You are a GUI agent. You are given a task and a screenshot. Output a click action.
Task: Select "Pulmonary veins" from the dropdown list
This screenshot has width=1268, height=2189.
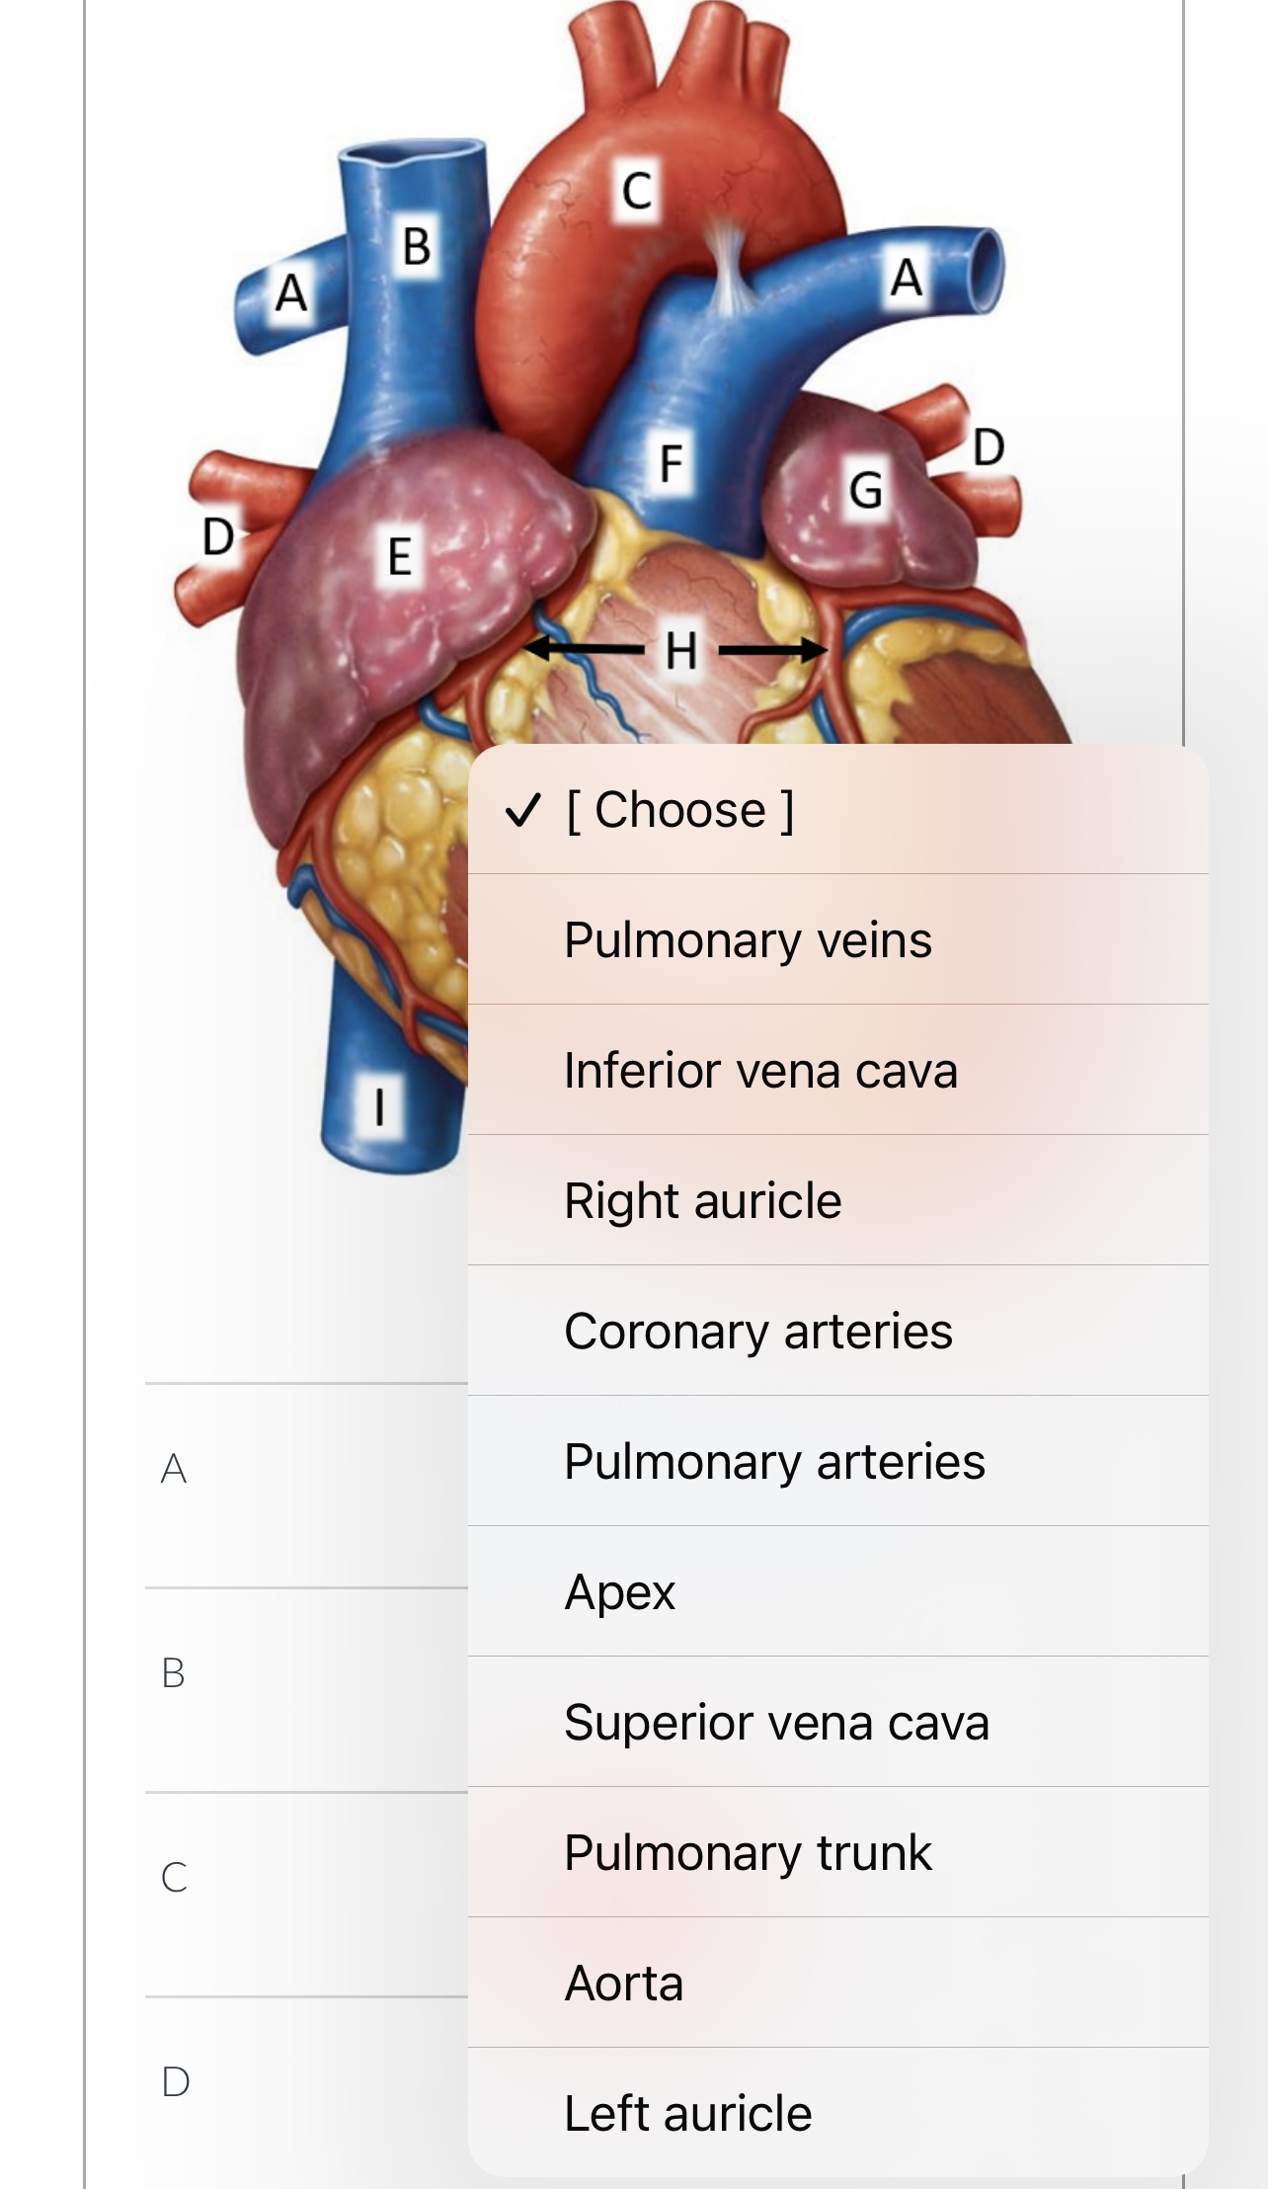748,939
